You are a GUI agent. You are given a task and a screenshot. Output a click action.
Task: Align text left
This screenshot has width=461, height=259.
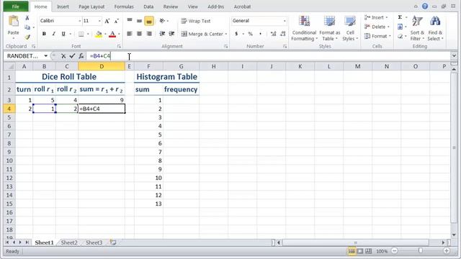click(130, 34)
